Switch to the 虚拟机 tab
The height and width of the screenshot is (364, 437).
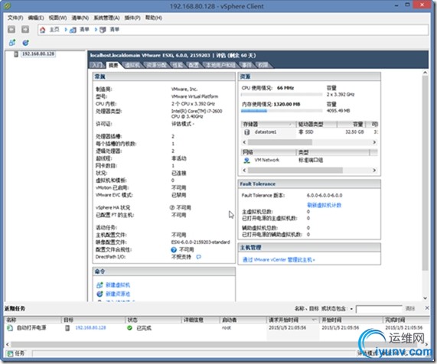pos(132,65)
